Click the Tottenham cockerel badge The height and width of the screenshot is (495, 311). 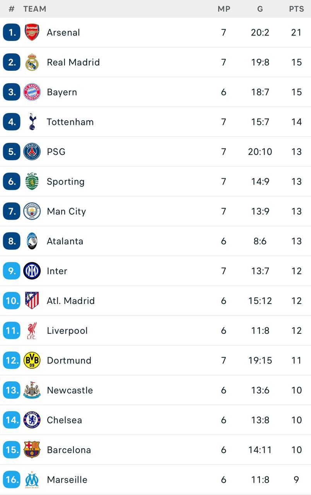(x=32, y=122)
